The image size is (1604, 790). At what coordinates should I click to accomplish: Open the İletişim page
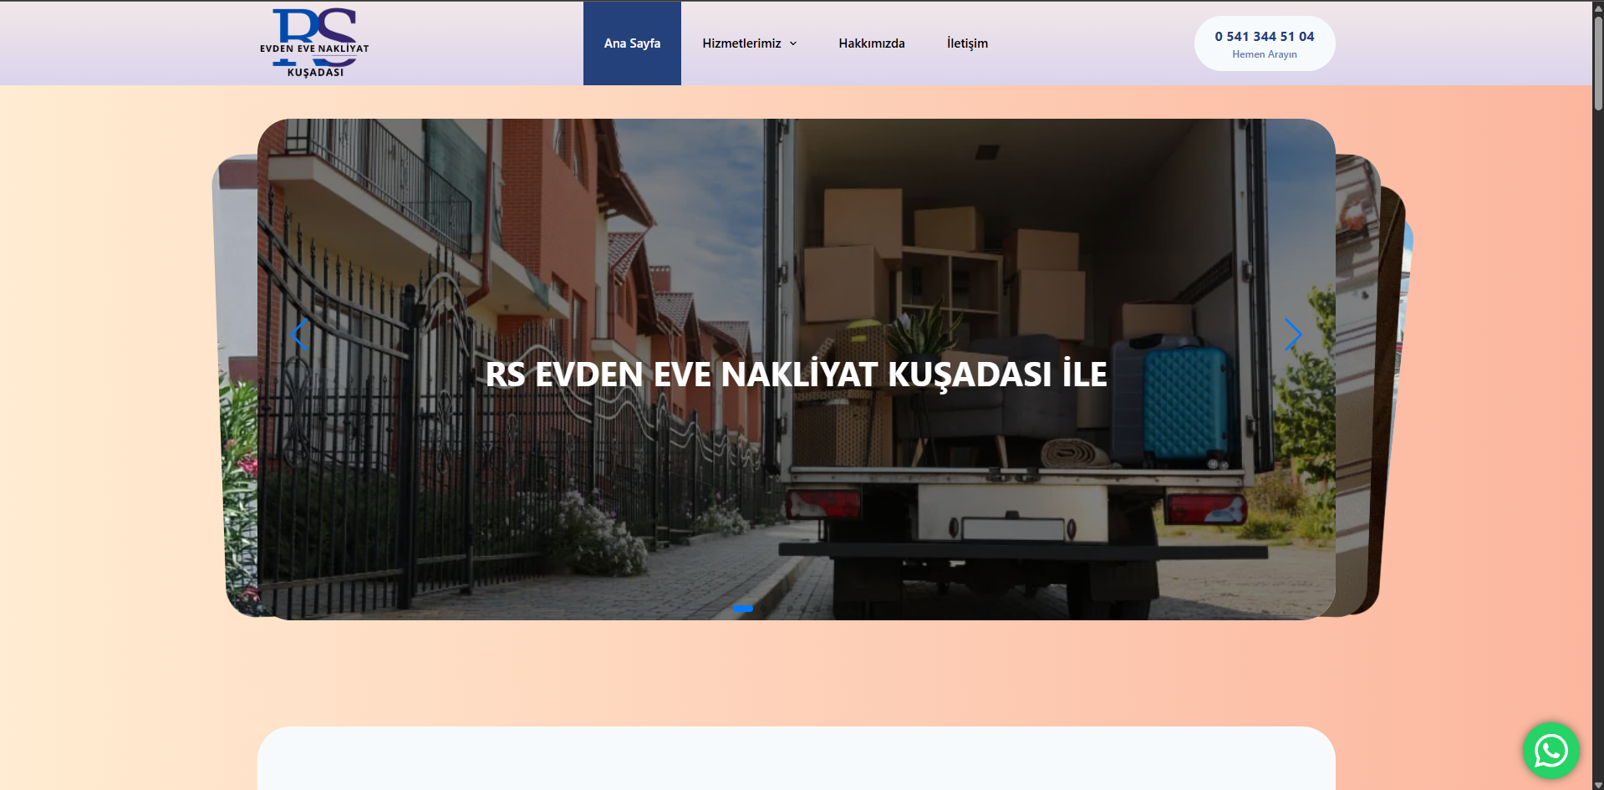(967, 43)
